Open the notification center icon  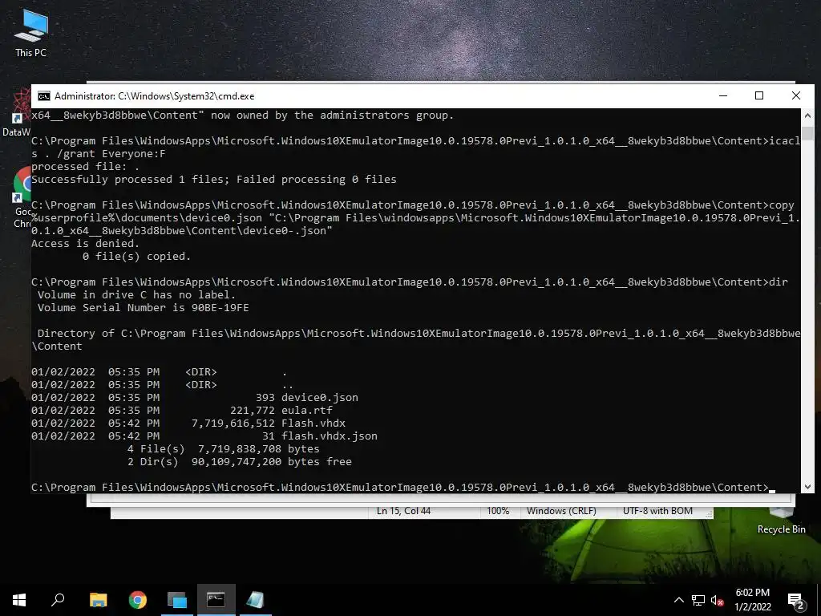(795, 601)
